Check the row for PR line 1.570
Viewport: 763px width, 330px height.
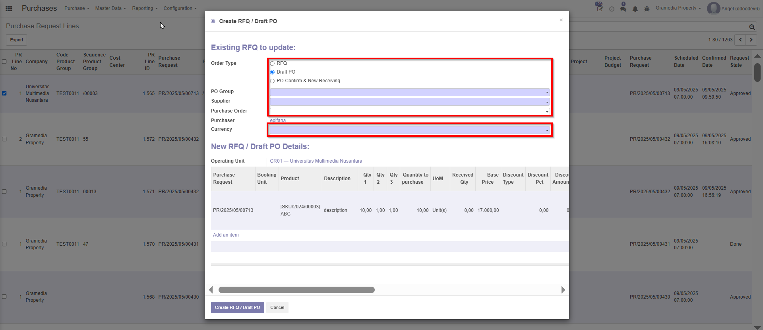tap(4, 244)
